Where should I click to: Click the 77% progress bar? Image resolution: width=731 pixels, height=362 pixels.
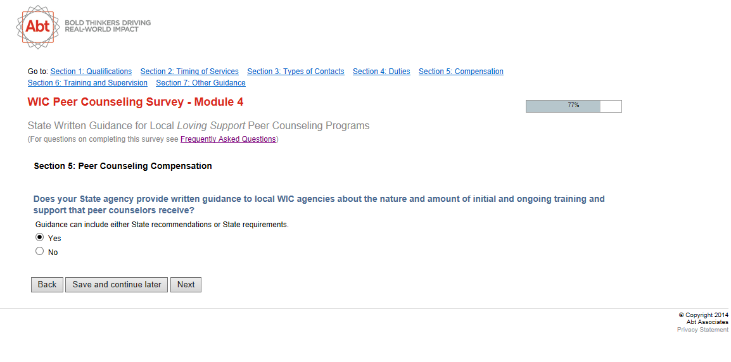point(573,106)
